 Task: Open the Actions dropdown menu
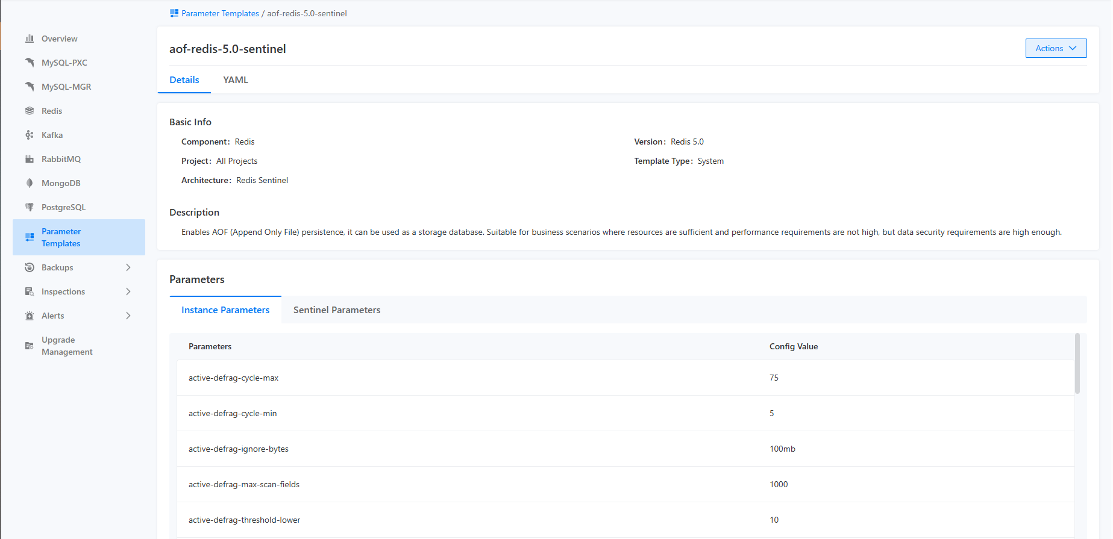pos(1056,48)
